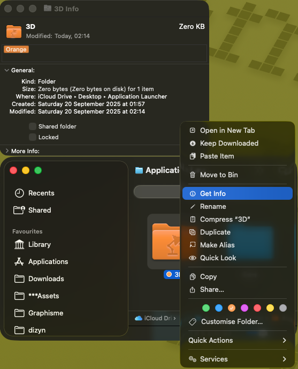
Task: Click the ***Assets folder icon in sidebar
Action: [x=19, y=296]
